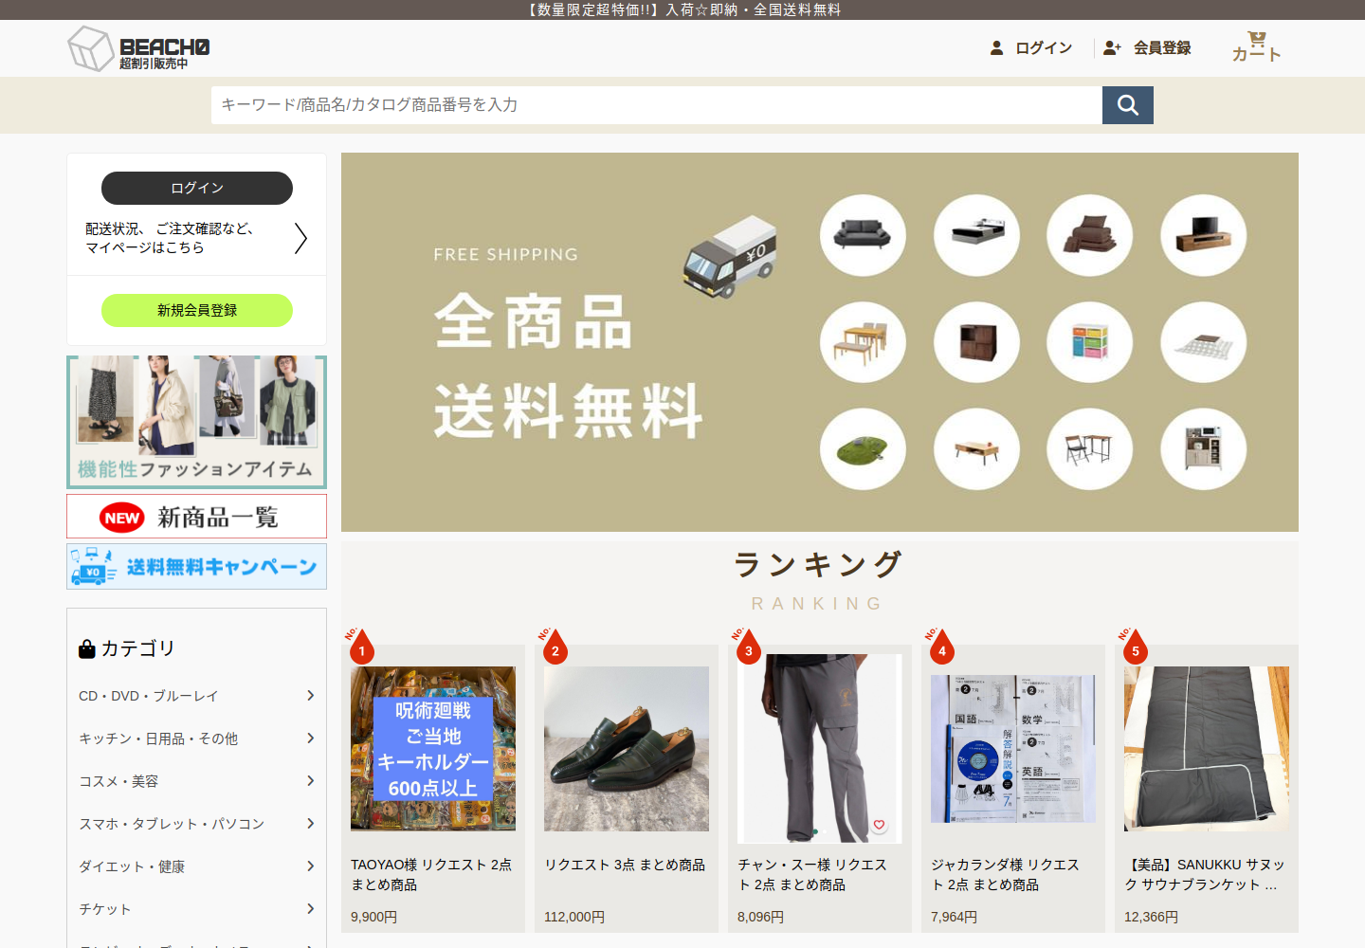Screen dimensions: 1365x948
Task: Click the magnifier search button
Action: [1128, 105]
